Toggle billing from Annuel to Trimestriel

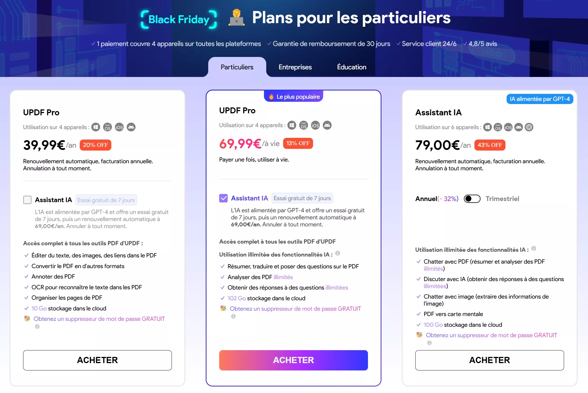(472, 199)
